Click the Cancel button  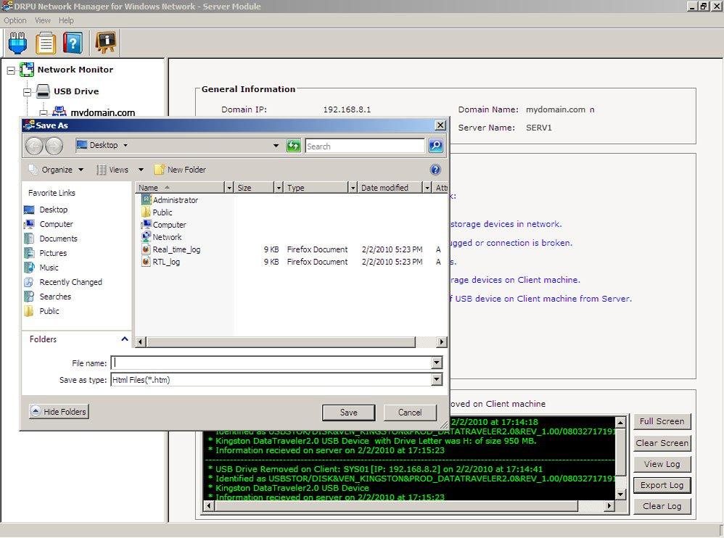click(x=410, y=413)
